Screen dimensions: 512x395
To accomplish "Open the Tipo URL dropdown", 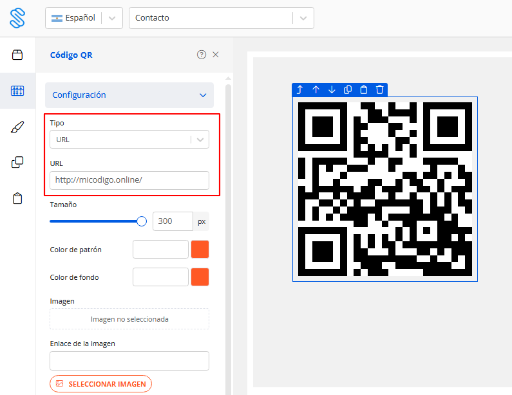I will coord(129,140).
